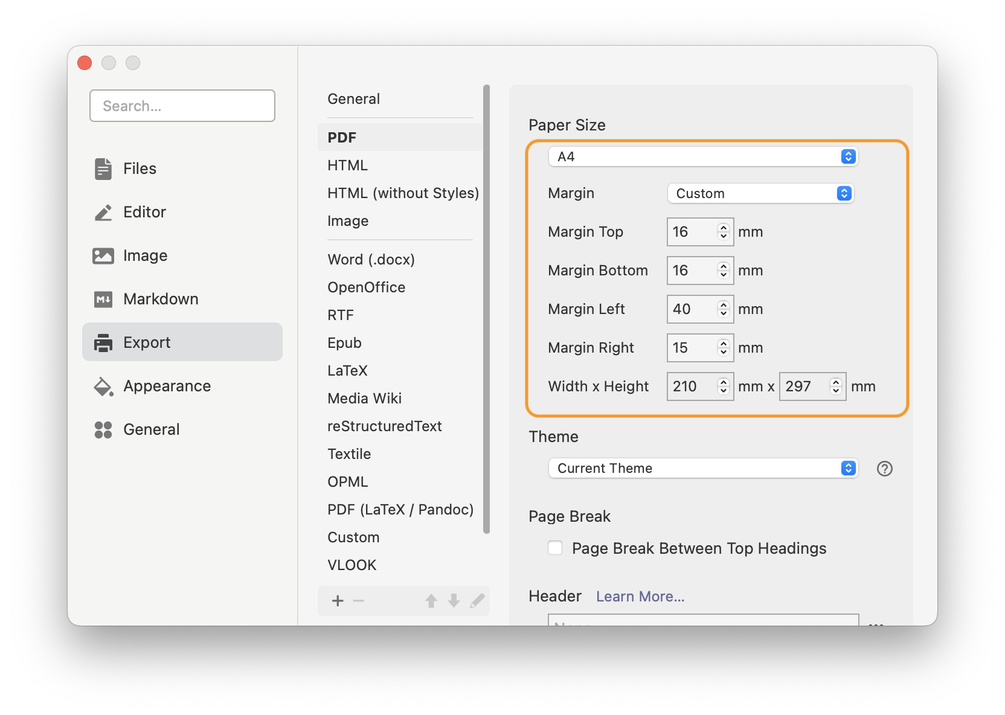This screenshot has height=715, width=1005.
Task: Click the Theme help question mark icon
Action: tap(884, 469)
